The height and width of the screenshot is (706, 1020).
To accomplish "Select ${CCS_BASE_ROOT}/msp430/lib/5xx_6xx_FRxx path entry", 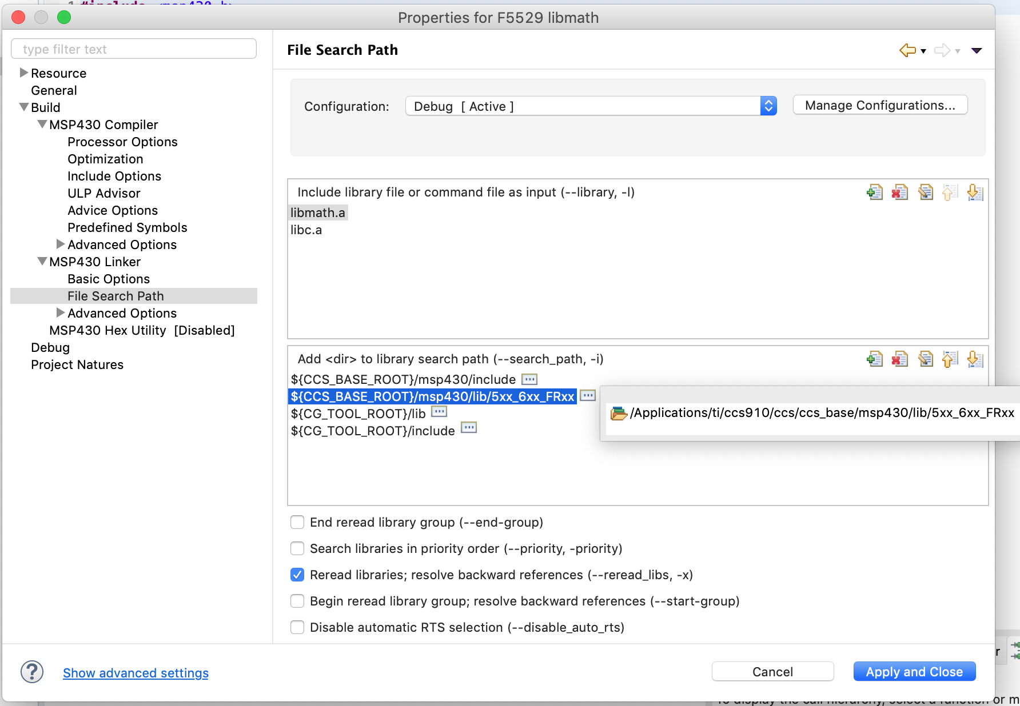I will 432,396.
